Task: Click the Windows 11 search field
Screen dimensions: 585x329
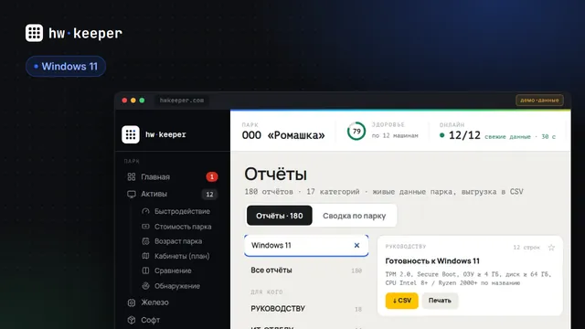Action: [x=306, y=246]
